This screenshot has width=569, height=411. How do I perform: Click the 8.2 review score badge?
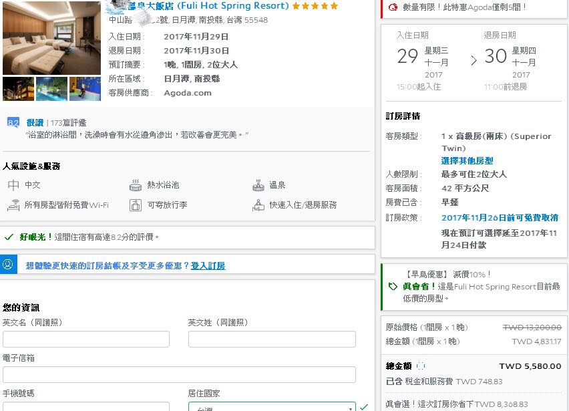[13, 122]
